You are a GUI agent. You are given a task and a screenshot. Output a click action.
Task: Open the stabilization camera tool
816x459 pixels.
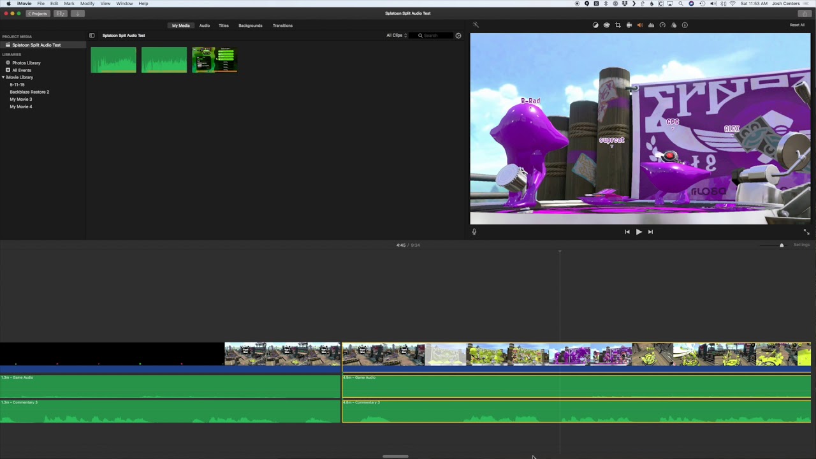click(x=629, y=25)
